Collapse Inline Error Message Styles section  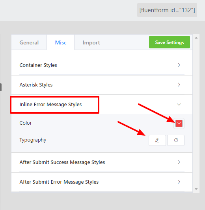click(102, 105)
